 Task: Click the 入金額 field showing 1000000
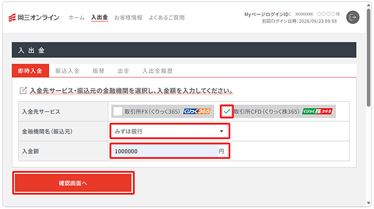165,151
